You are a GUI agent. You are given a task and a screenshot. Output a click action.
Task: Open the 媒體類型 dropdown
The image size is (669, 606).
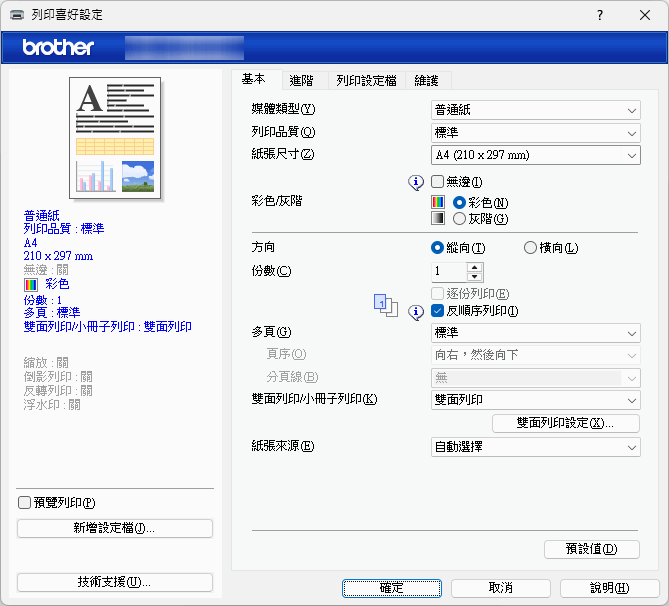click(535, 109)
